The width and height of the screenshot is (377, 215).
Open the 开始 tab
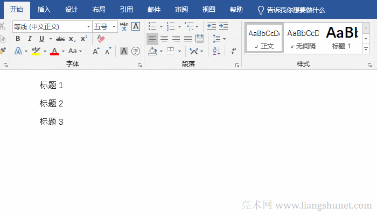[x=17, y=10]
